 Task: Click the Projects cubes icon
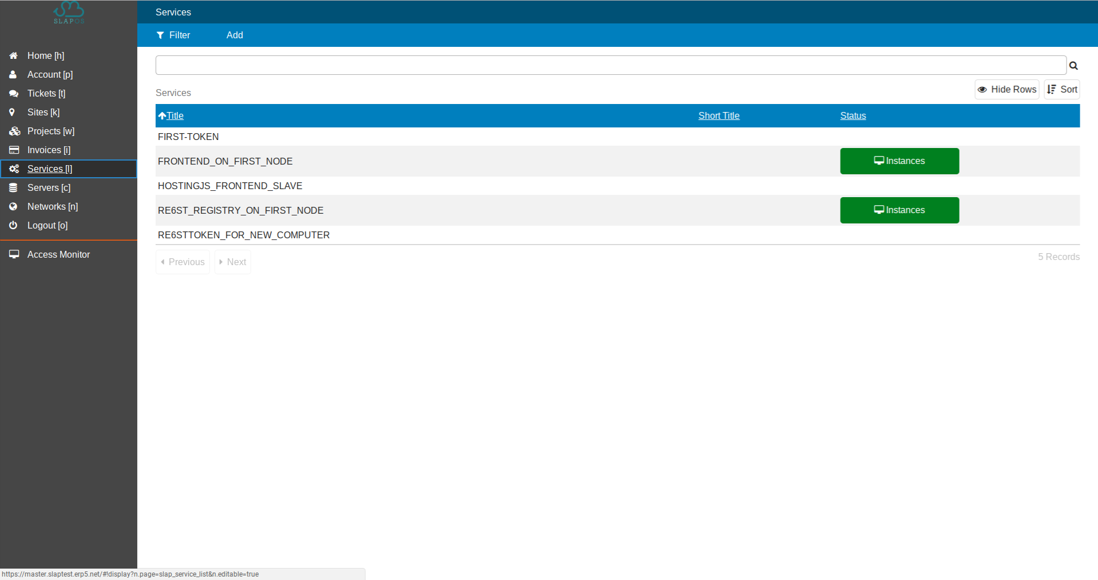(14, 131)
